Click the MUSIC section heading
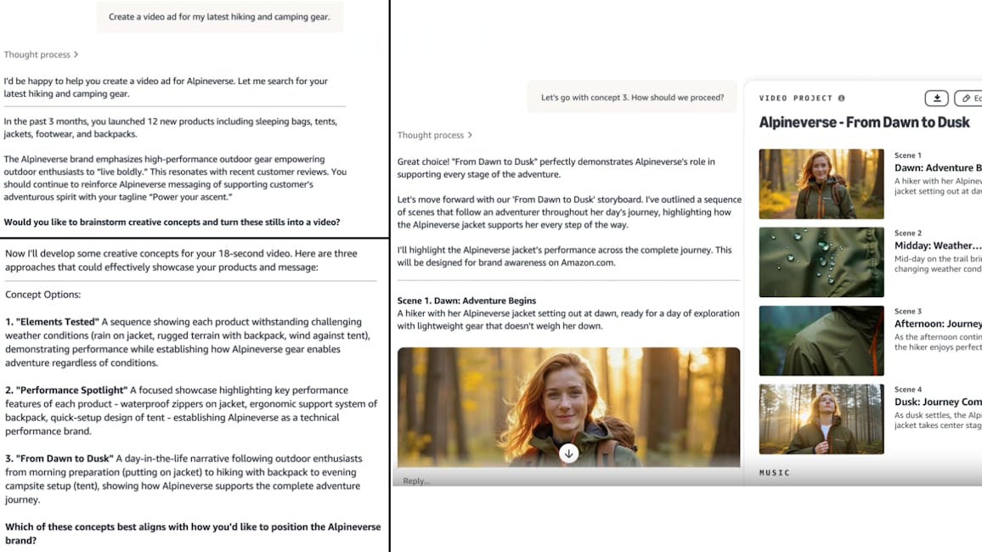The image size is (982, 552). point(775,472)
